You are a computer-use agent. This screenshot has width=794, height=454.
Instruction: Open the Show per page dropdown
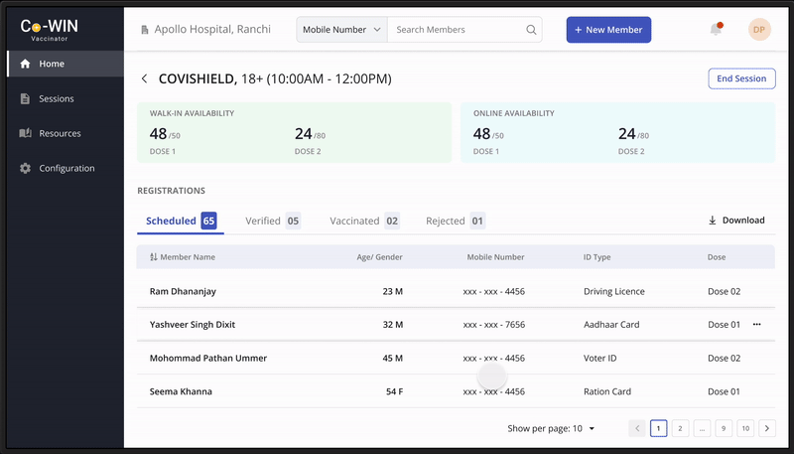pos(551,428)
